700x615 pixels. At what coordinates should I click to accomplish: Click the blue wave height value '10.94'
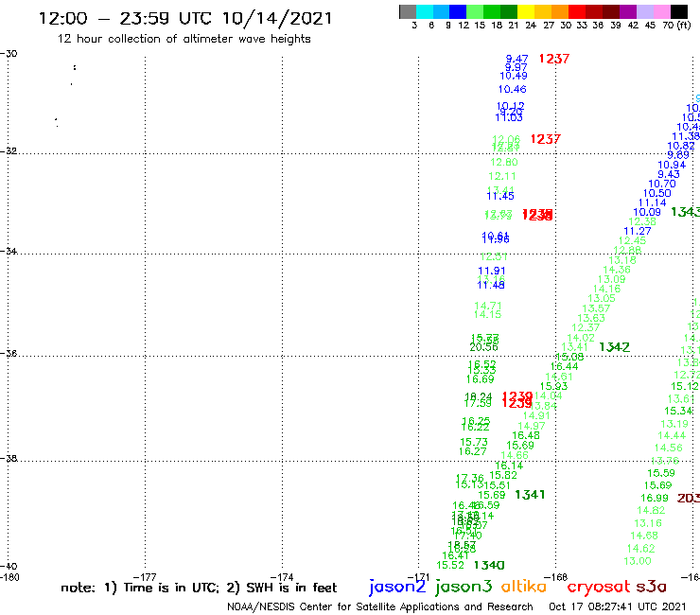click(x=672, y=165)
